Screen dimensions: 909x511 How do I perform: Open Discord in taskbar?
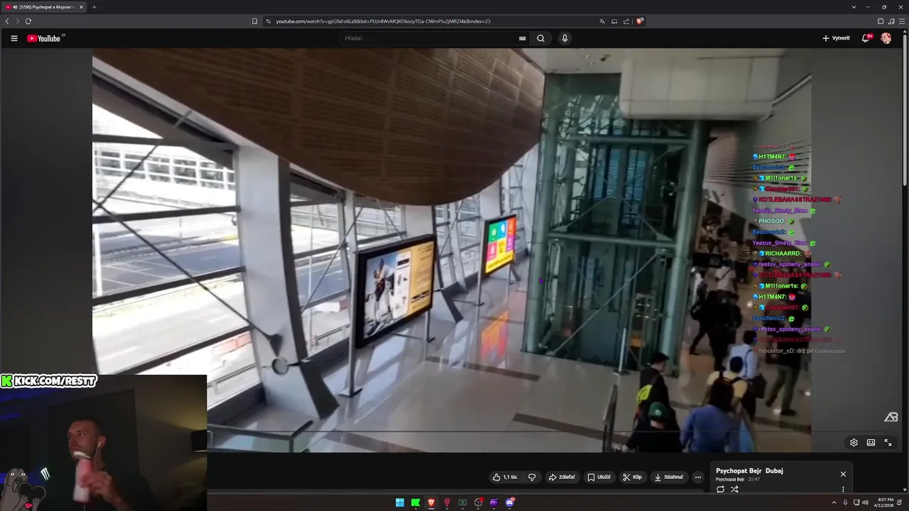pyautogui.click(x=509, y=502)
